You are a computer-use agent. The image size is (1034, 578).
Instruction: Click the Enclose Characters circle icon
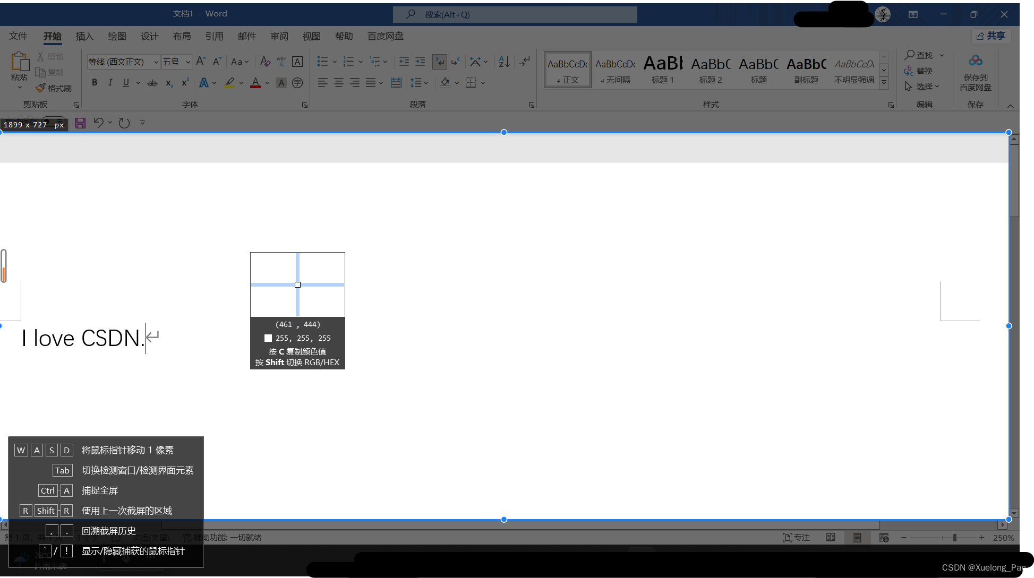click(297, 83)
